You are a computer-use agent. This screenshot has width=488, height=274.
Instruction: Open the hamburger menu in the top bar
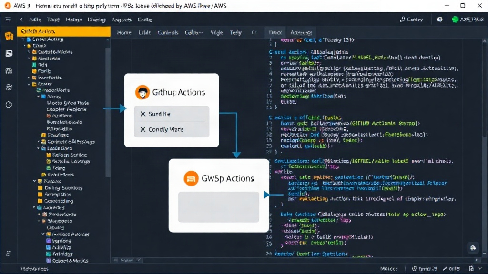8,20
